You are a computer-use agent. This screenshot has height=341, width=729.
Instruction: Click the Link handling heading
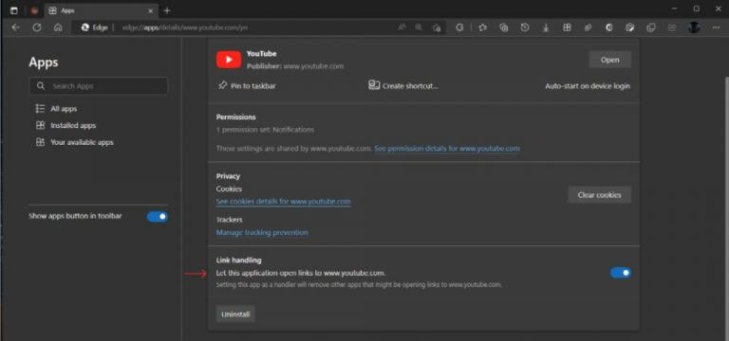pyautogui.click(x=239, y=260)
